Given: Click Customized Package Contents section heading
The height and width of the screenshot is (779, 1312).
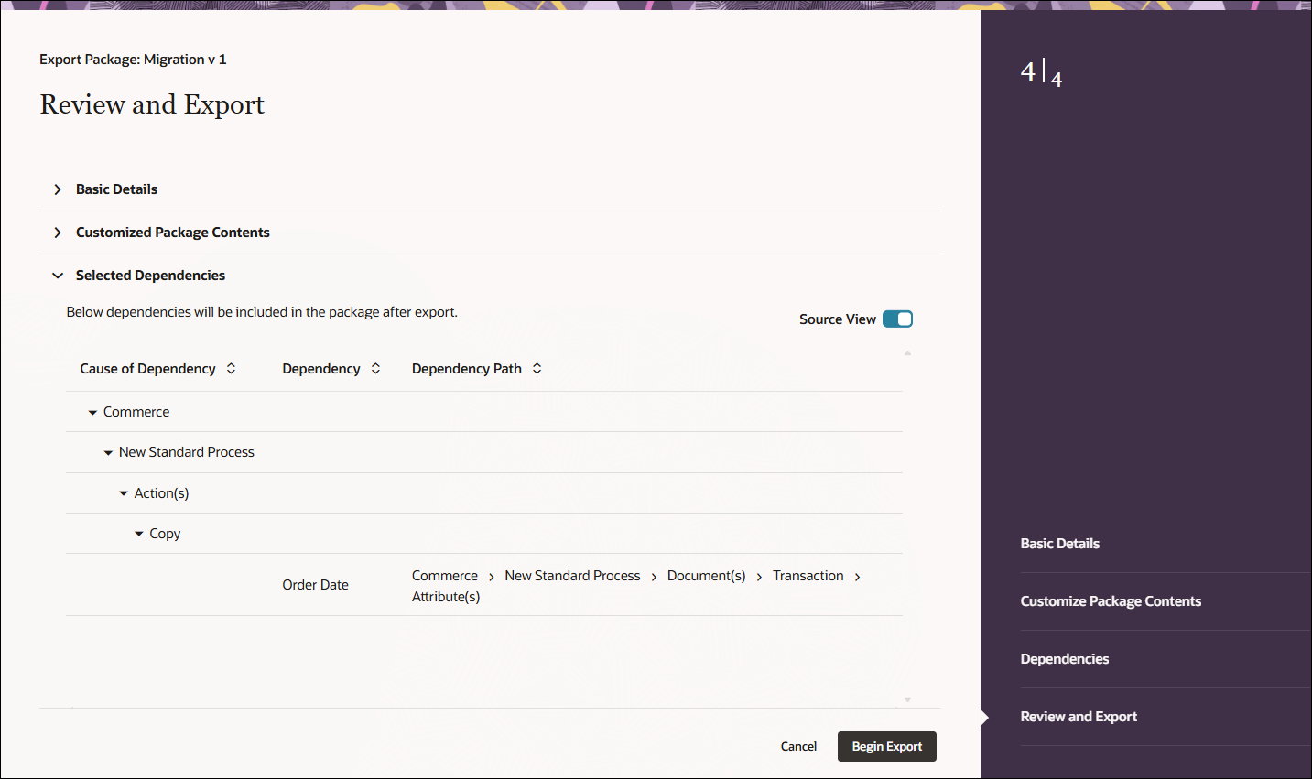Looking at the screenshot, I should click(x=172, y=233).
